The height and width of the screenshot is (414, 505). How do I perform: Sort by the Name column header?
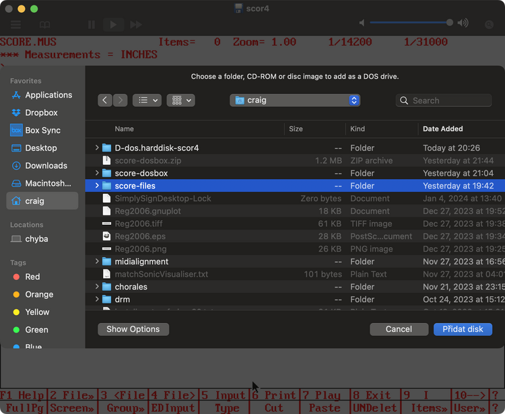pyautogui.click(x=125, y=129)
